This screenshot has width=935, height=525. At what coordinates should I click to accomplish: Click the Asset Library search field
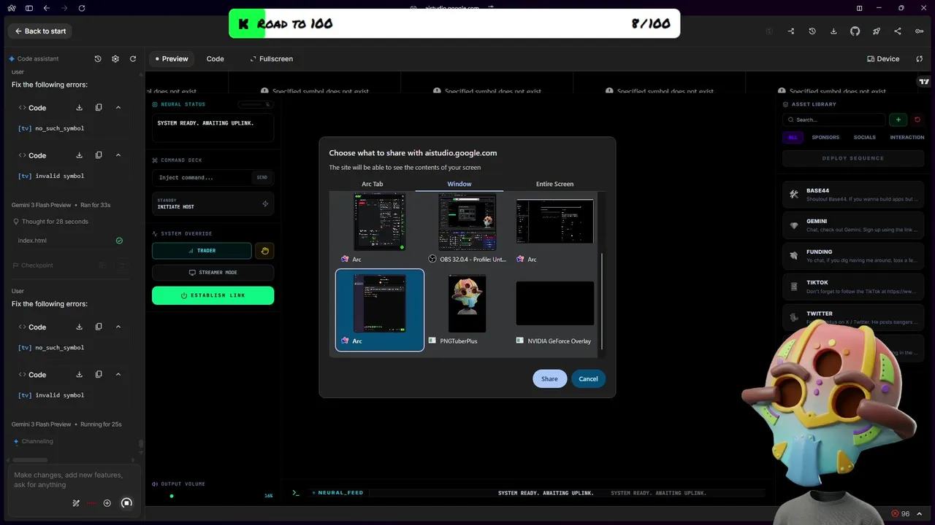click(x=833, y=120)
